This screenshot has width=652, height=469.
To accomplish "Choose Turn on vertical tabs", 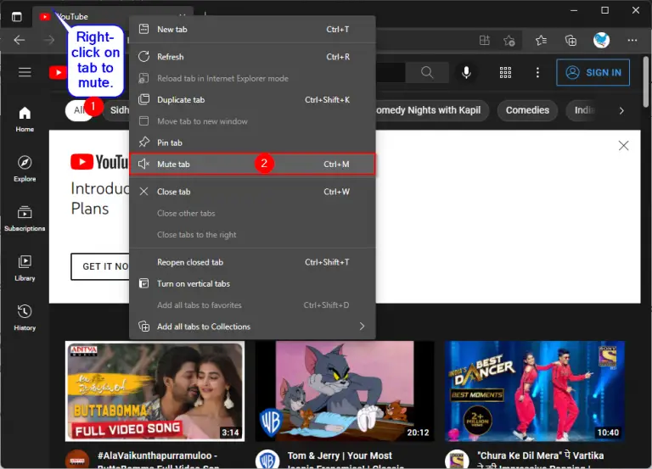I will pos(252,284).
